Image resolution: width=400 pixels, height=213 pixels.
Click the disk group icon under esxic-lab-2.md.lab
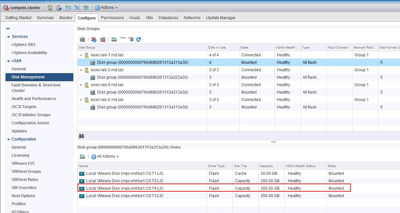click(x=93, y=107)
